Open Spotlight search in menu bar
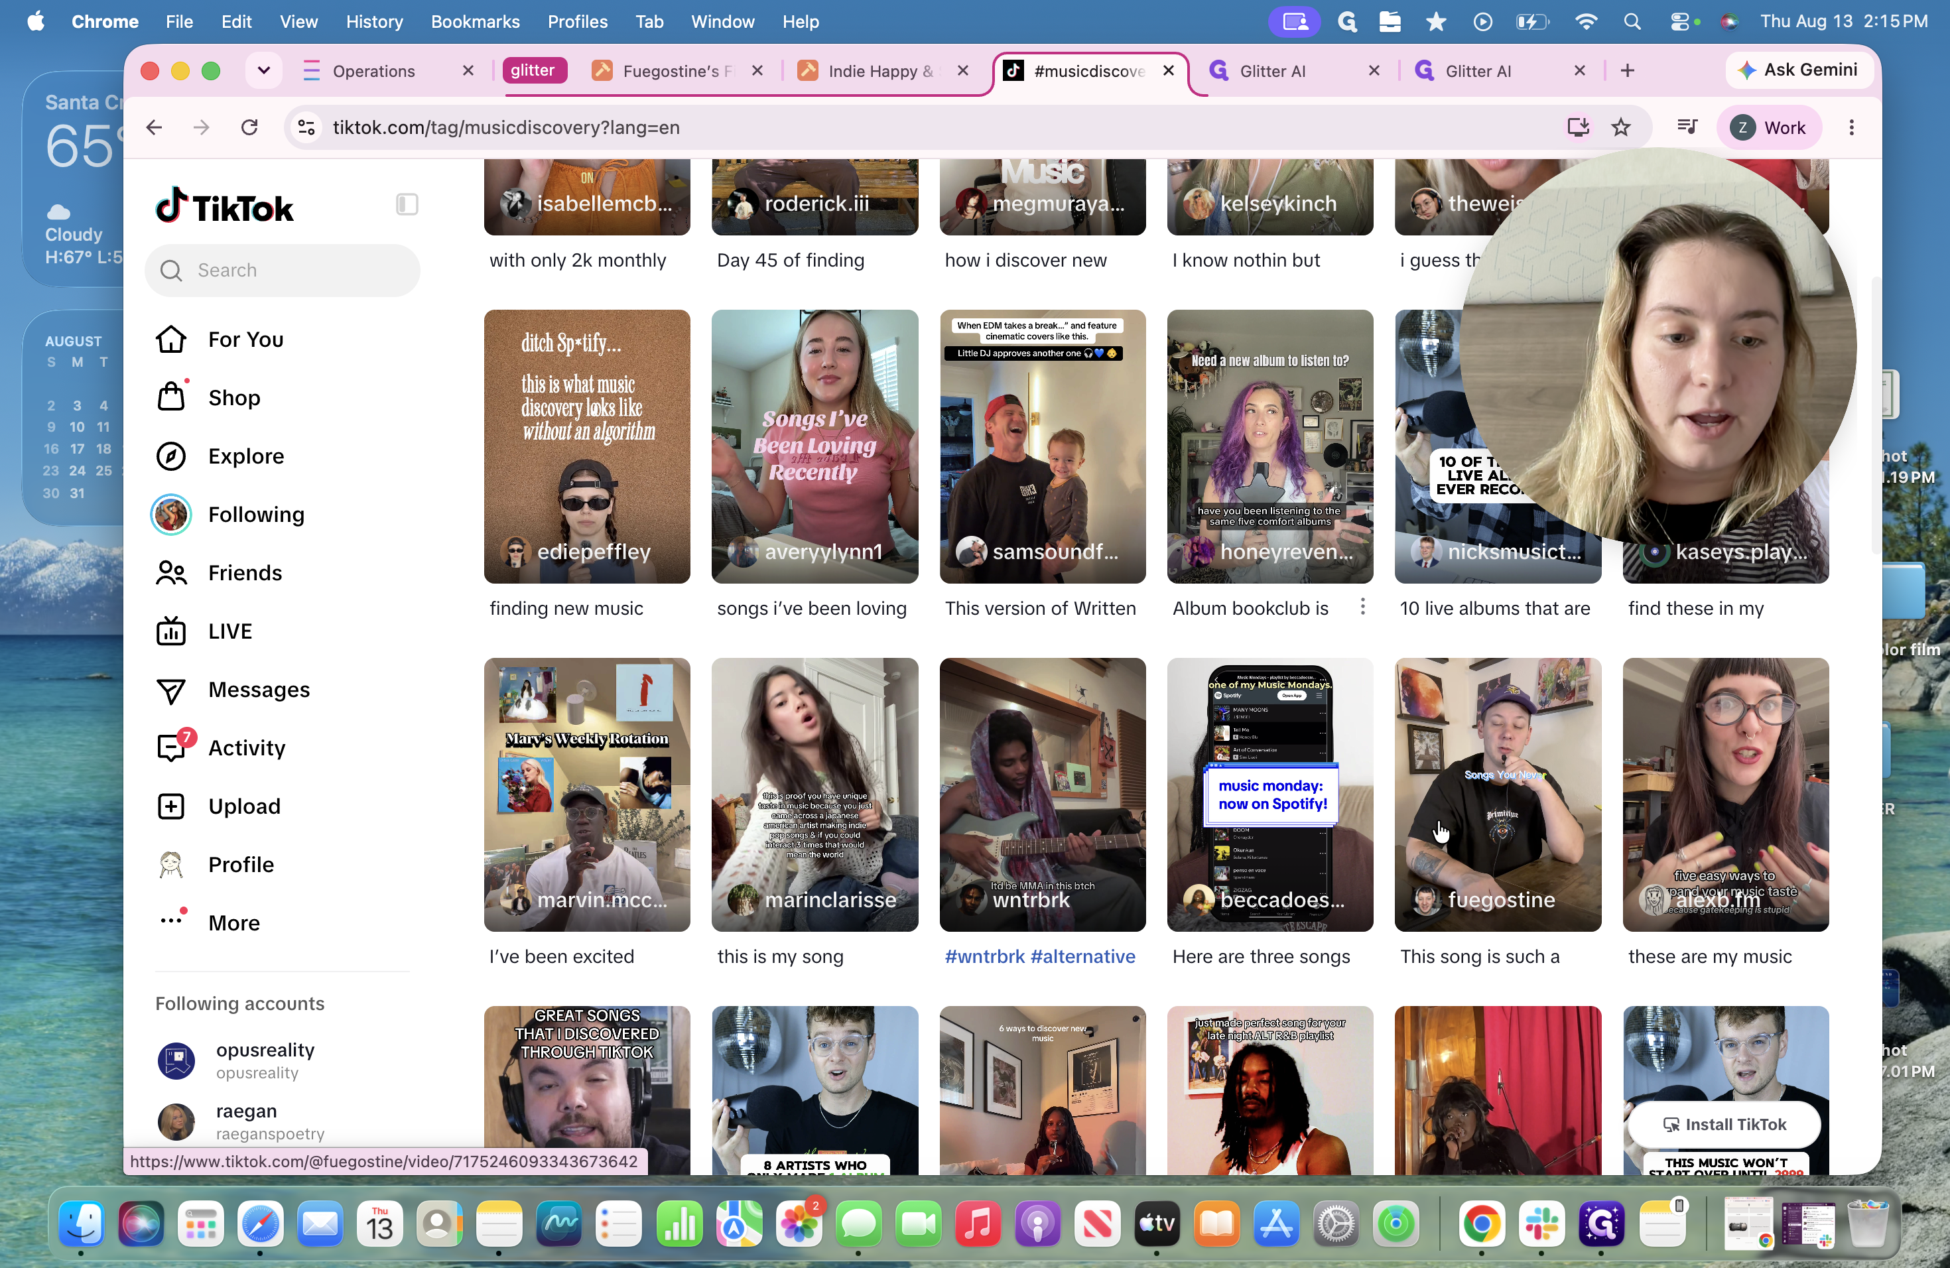 click(x=1632, y=22)
